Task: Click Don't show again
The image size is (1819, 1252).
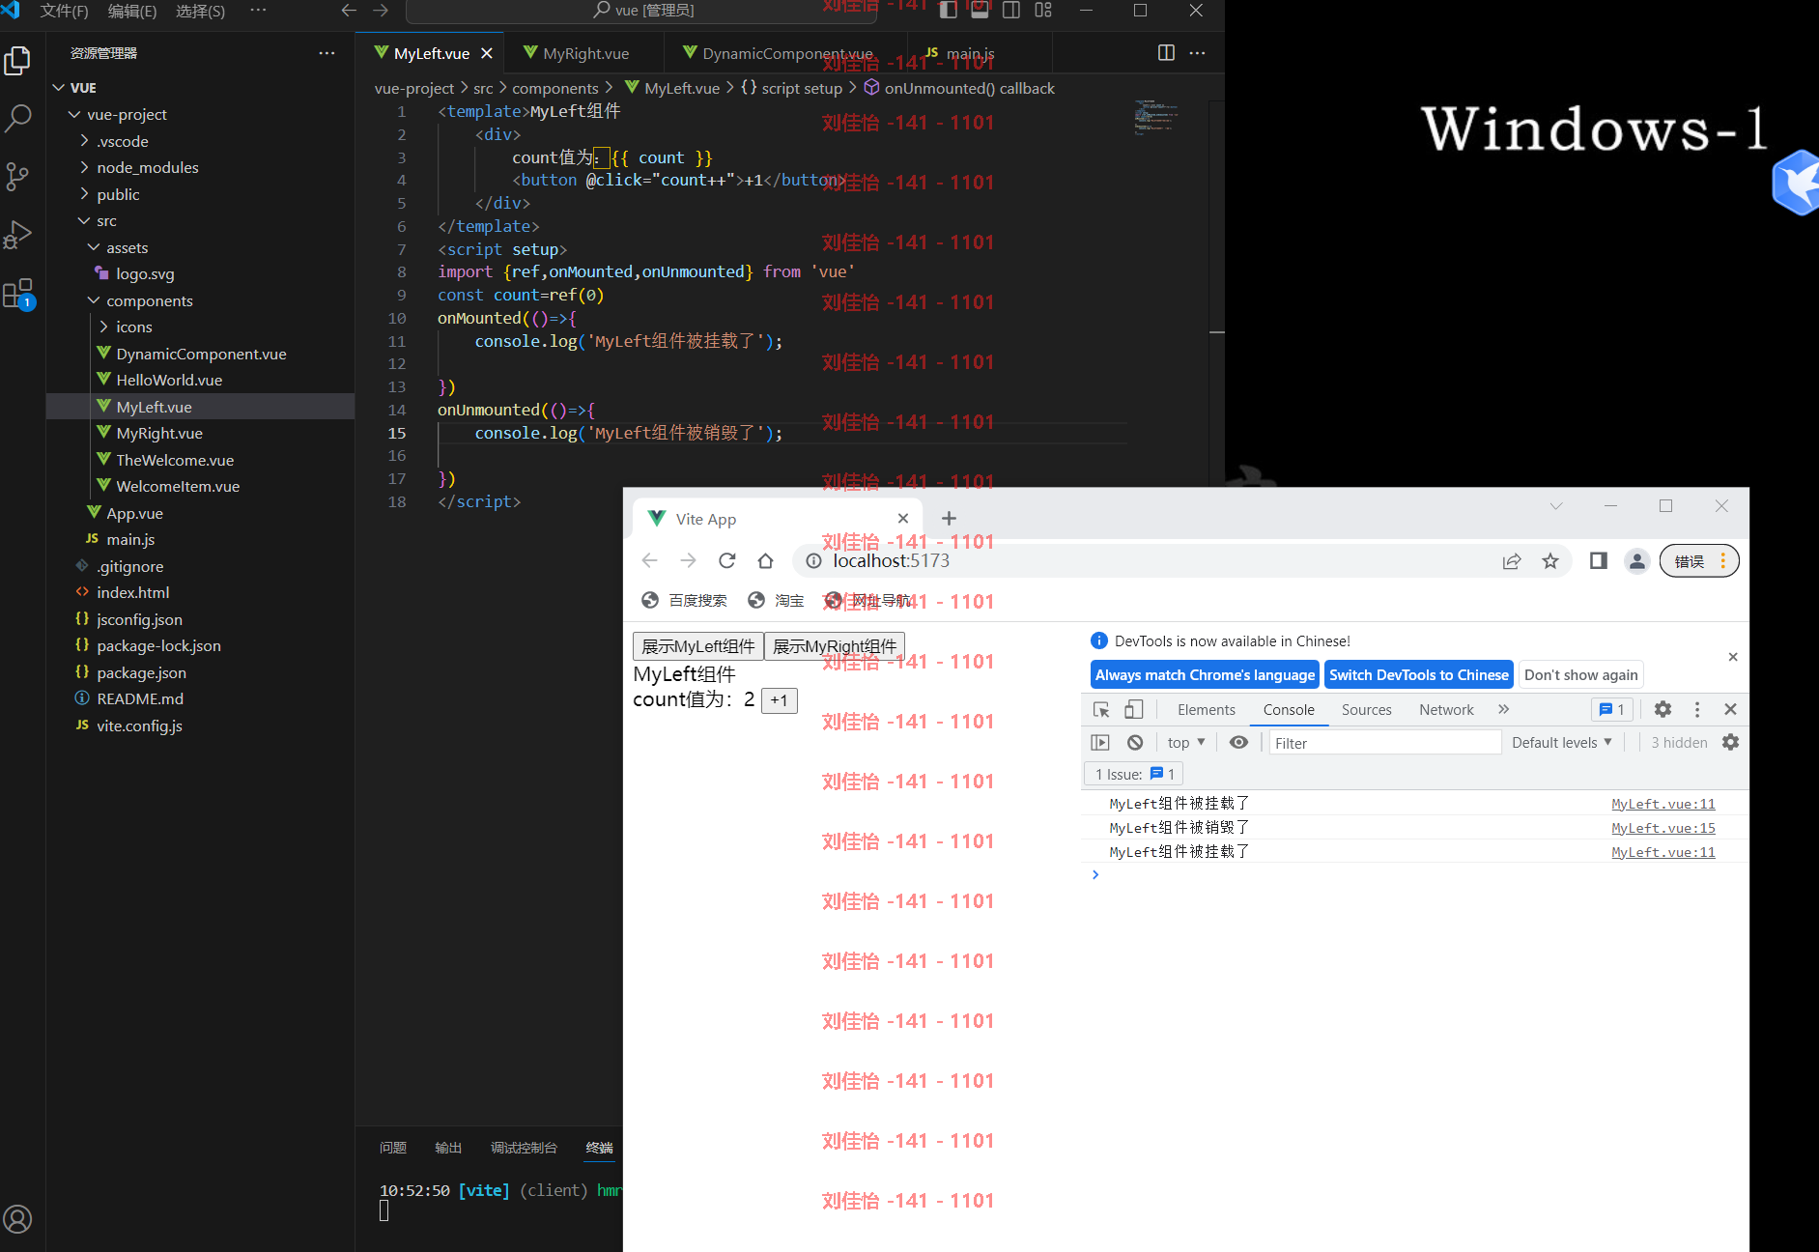Action: coord(1580,675)
